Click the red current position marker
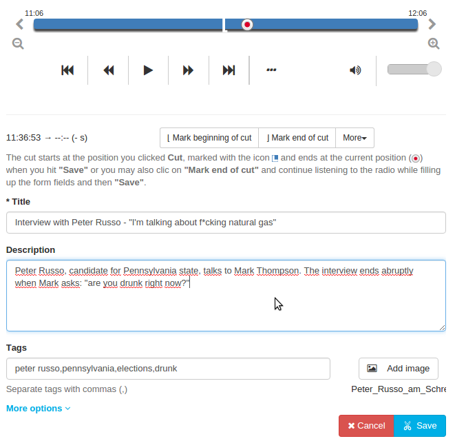This screenshot has height=441, width=455. (247, 24)
